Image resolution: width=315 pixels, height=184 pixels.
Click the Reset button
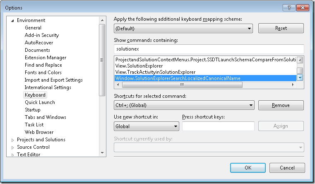pyautogui.click(x=281, y=28)
